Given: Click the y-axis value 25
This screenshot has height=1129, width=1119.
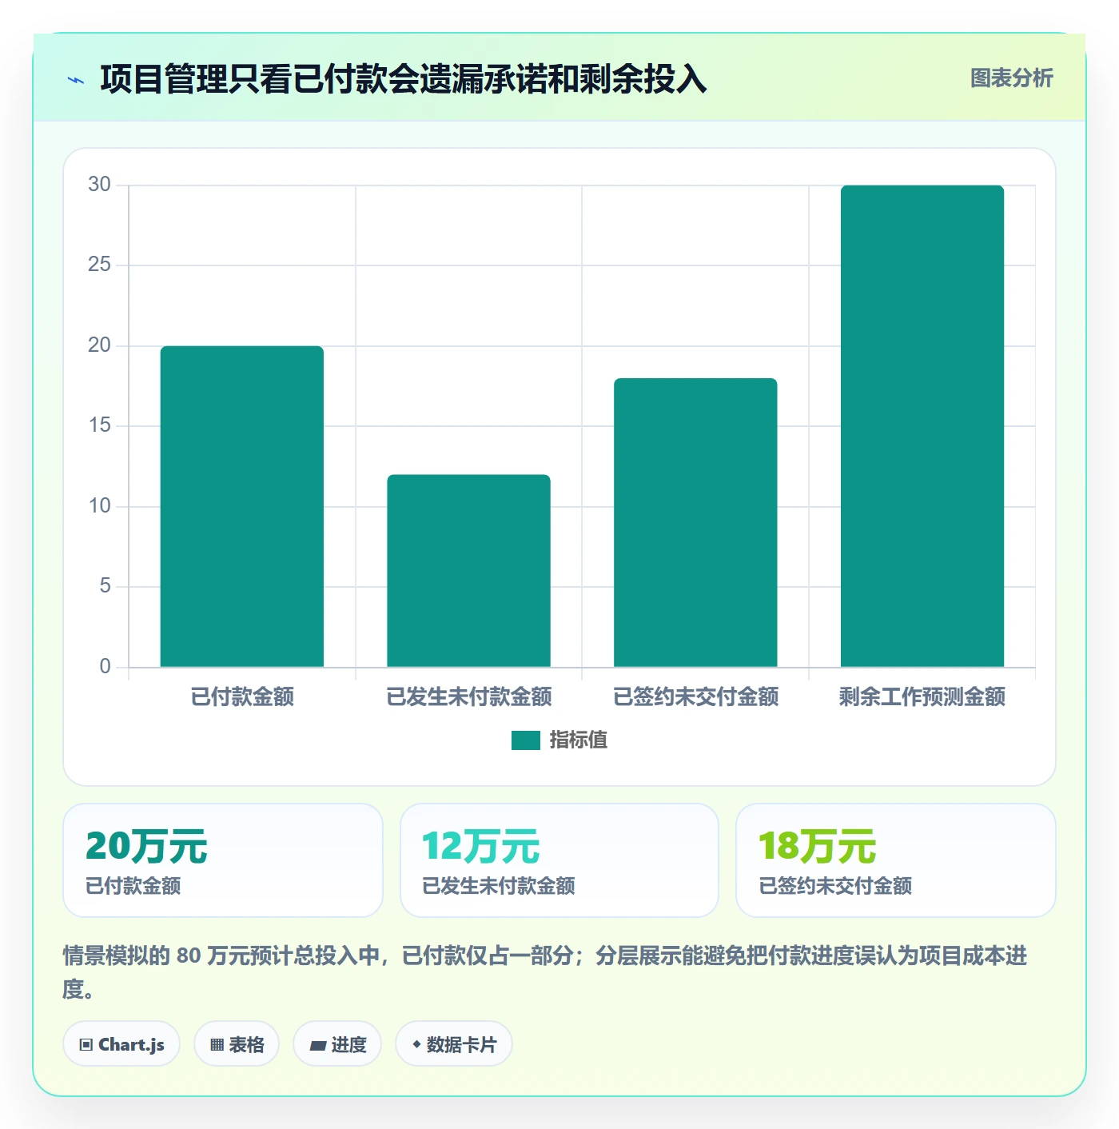Looking at the screenshot, I should click(99, 265).
